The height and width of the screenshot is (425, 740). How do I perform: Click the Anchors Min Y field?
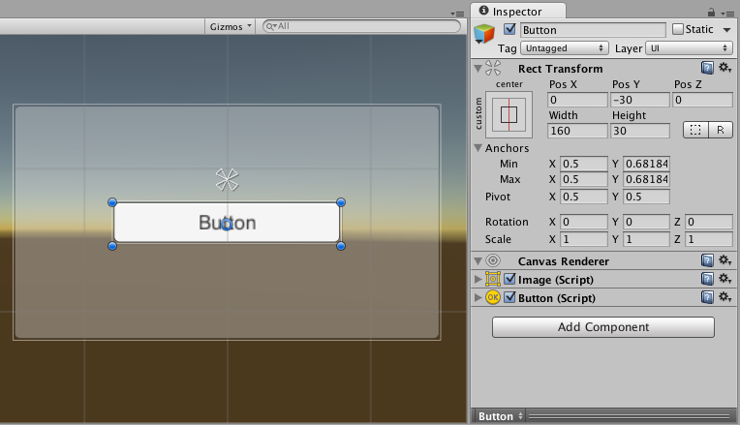coord(646,164)
